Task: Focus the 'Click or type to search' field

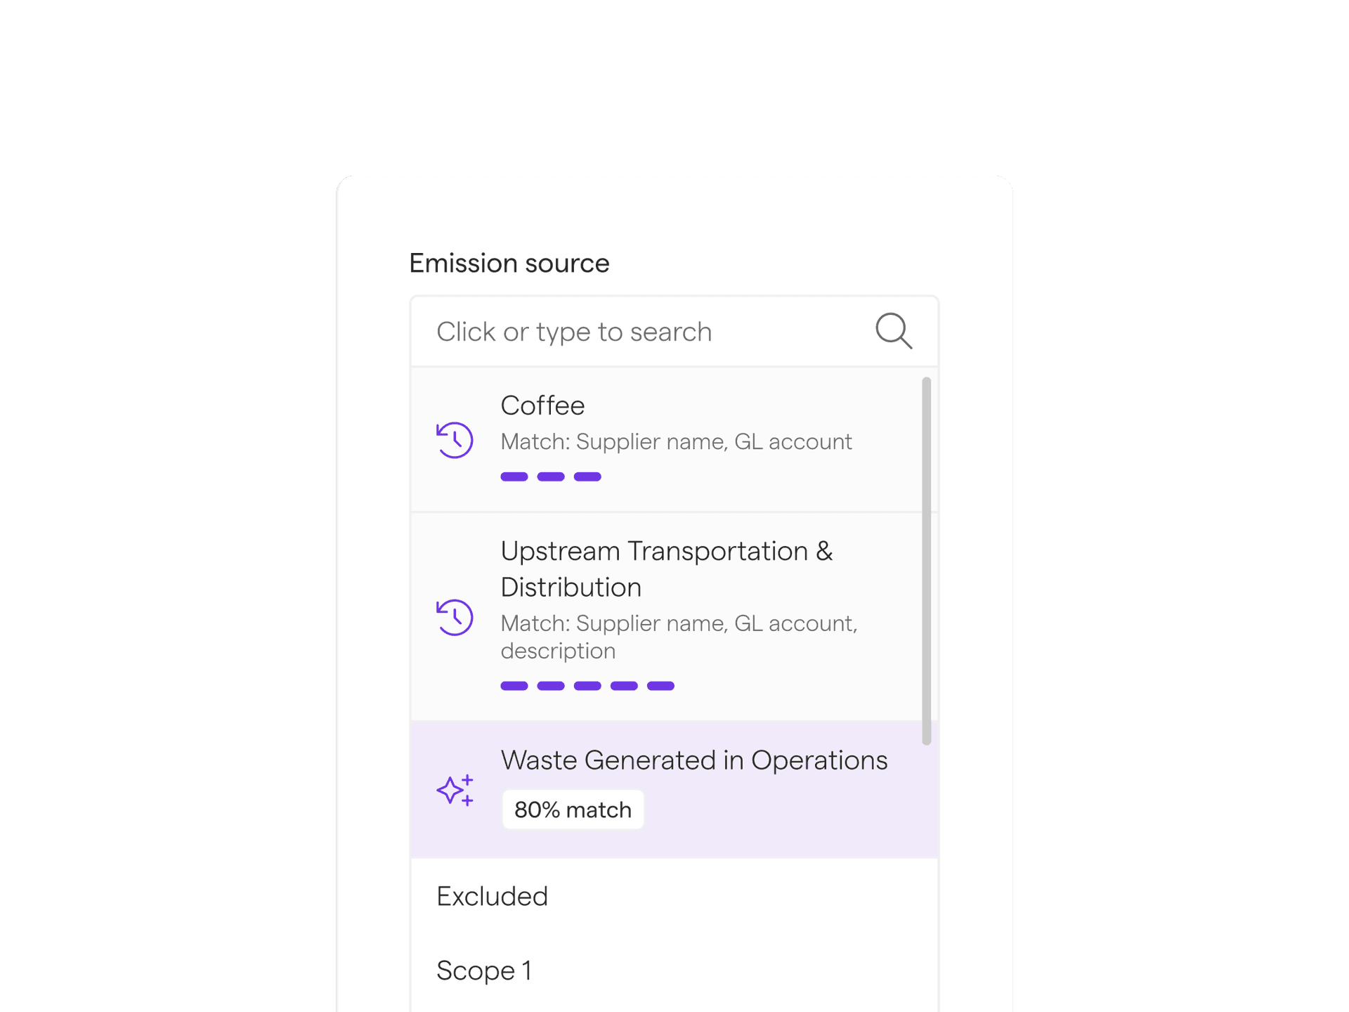Action: [674, 331]
